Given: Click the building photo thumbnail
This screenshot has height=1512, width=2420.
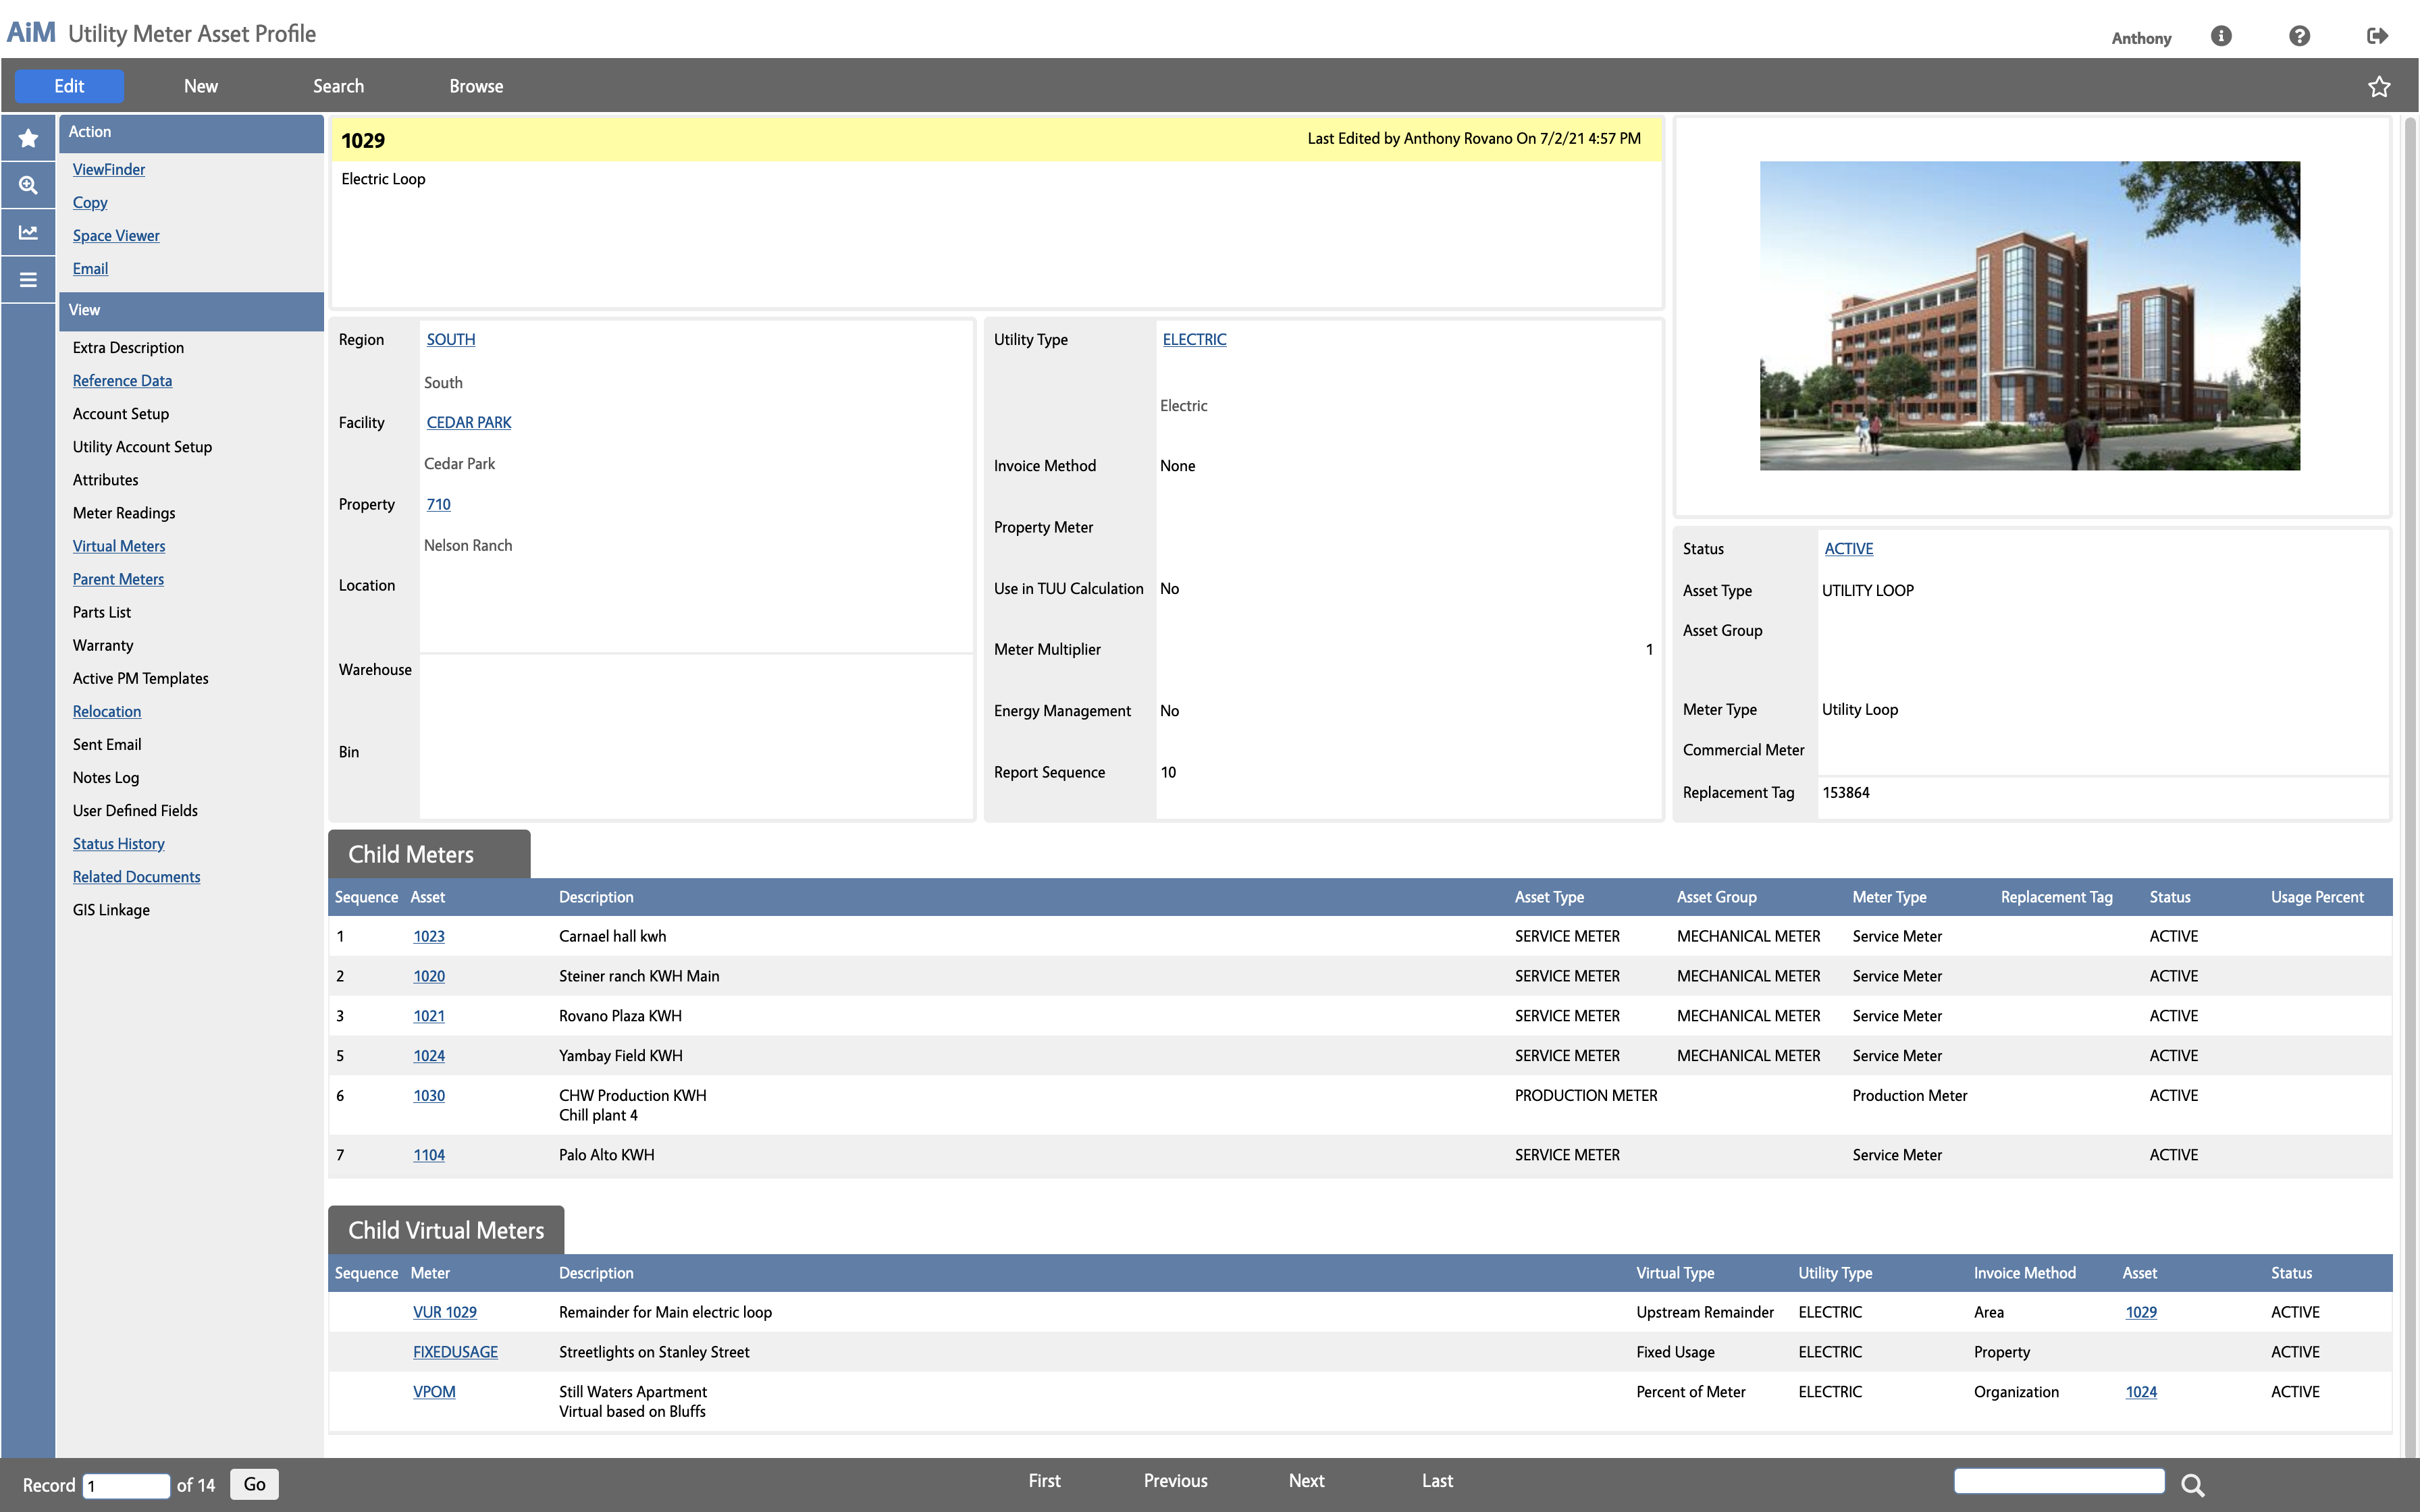Looking at the screenshot, I should point(2029,315).
